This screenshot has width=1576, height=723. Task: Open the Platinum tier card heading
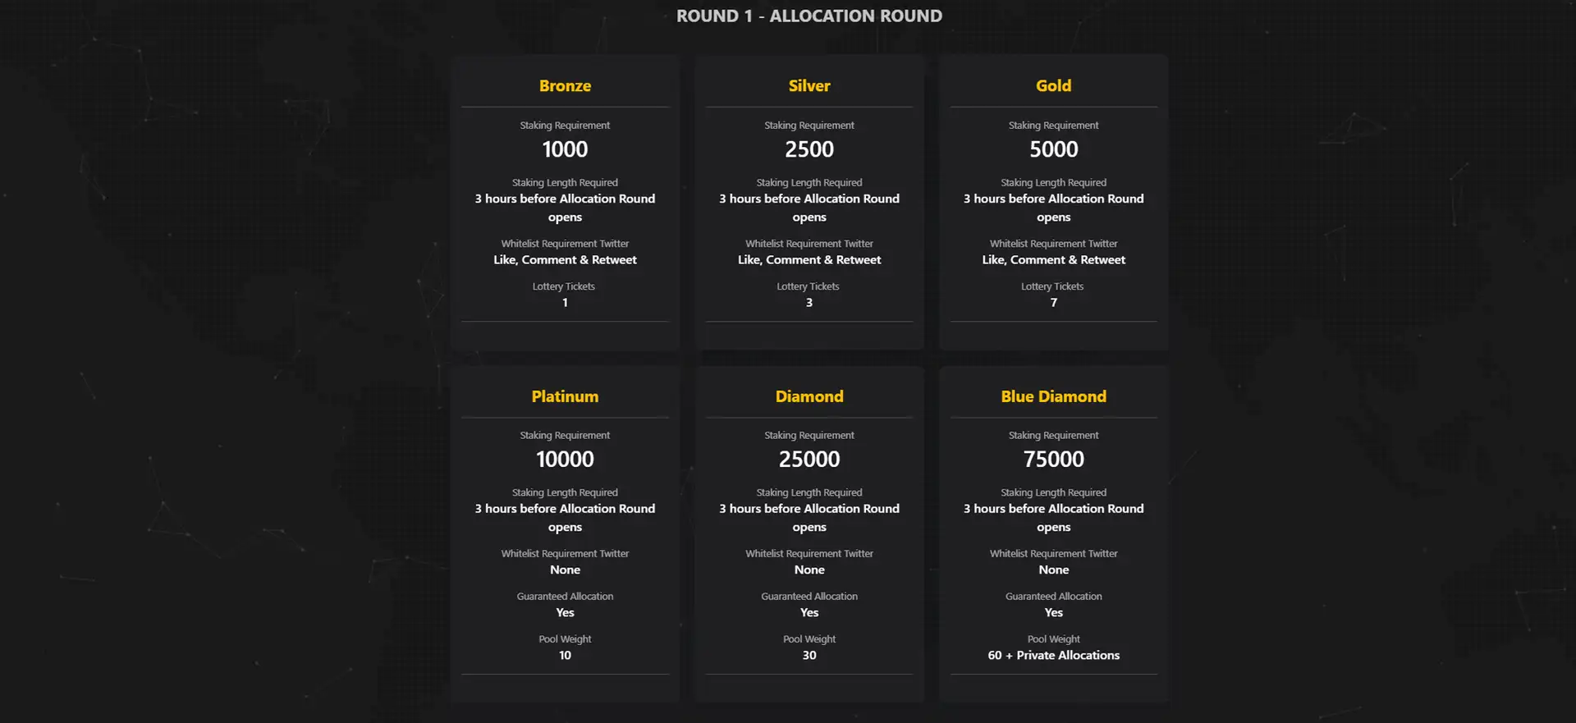tap(565, 396)
